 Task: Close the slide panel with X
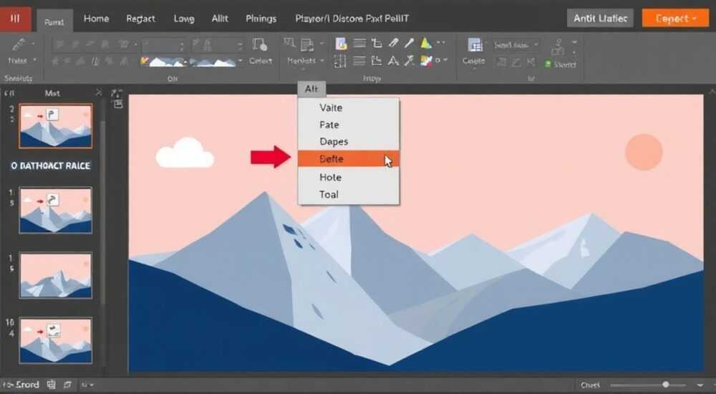pyautogui.click(x=99, y=93)
